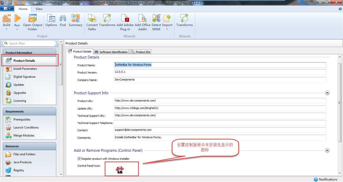
Task: Click Transforms icon next to Convert Paths
Action: 107,18
